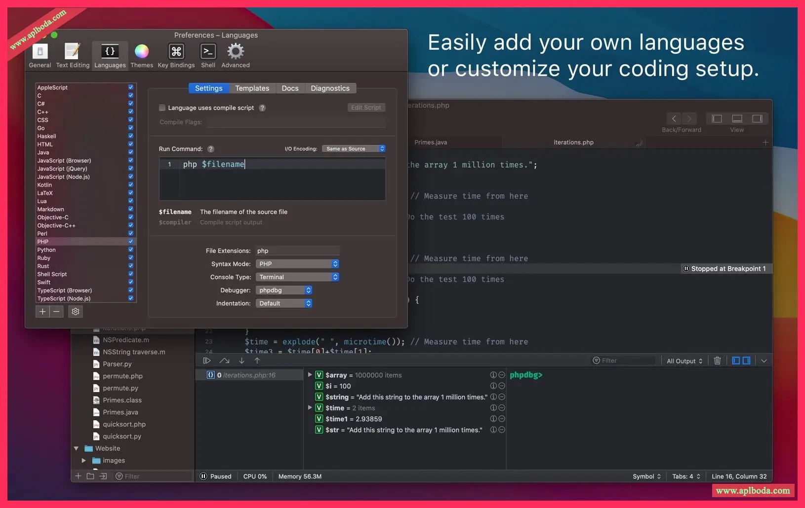Viewport: 805px width, 508px height.
Task: Click the Forward arrow in editor toolbar
Action: click(x=689, y=119)
